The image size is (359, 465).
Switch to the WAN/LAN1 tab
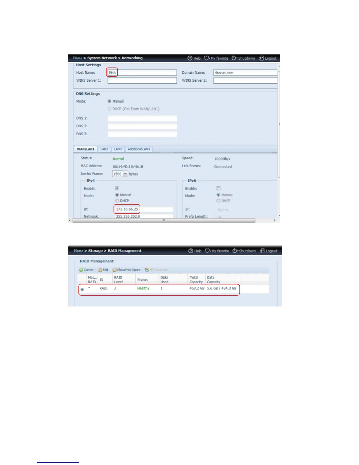pos(86,149)
